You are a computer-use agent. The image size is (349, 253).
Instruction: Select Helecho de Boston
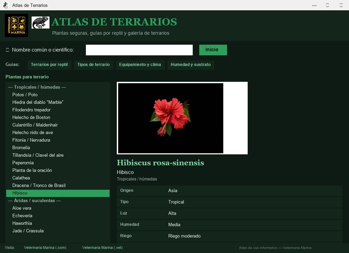(58, 117)
